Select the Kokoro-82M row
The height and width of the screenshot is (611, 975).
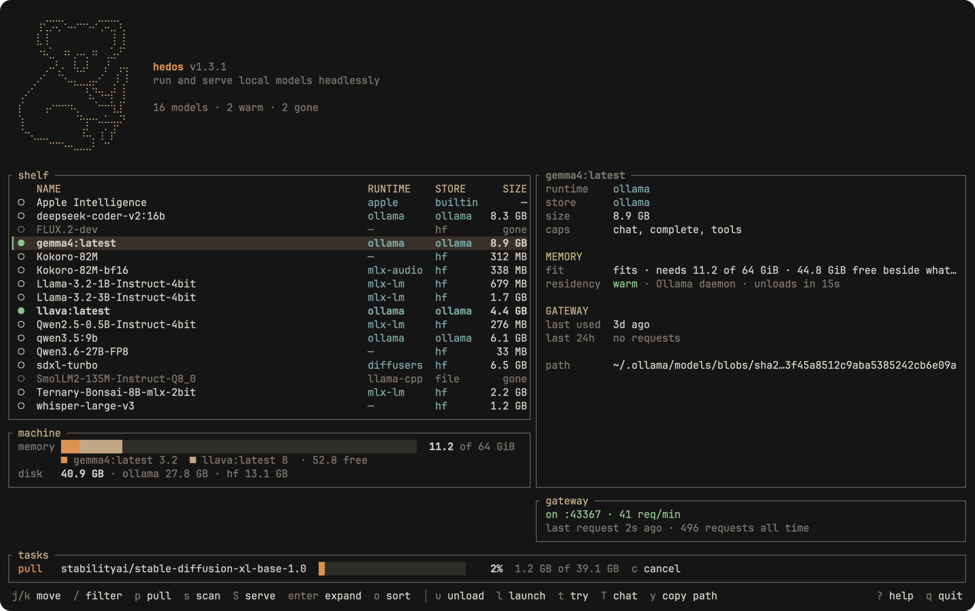pos(270,257)
